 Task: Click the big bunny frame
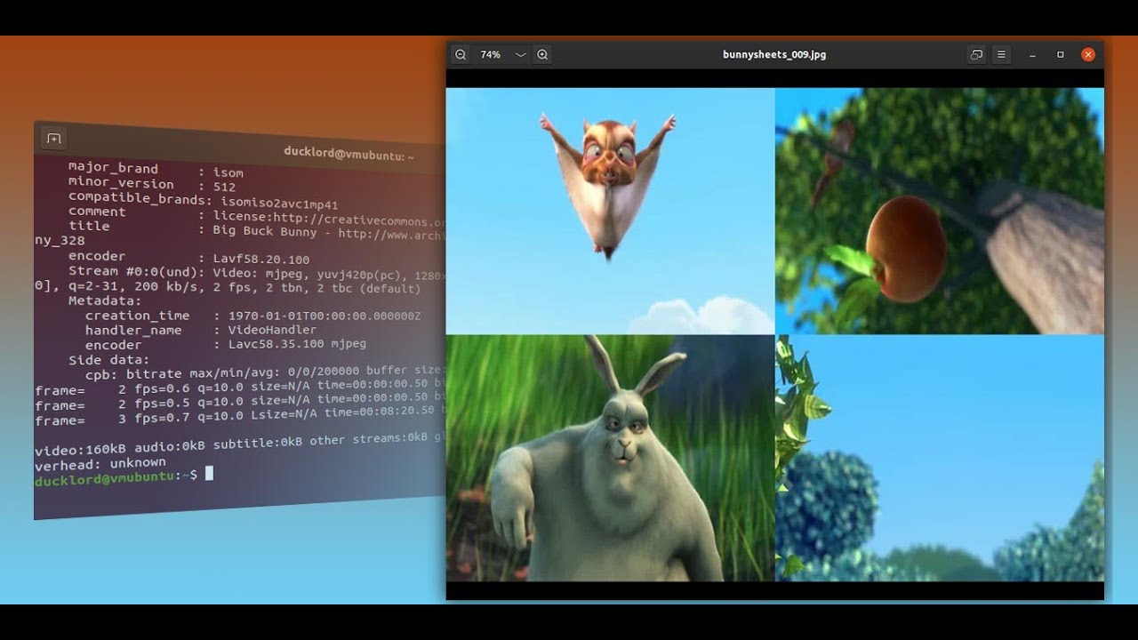pyautogui.click(x=610, y=458)
